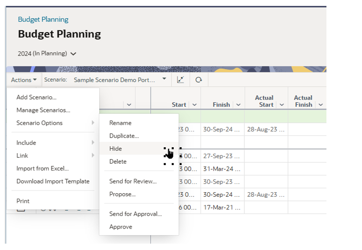362x250 pixels.
Task: Open the Actions dropdown menu
Action: 24,80
